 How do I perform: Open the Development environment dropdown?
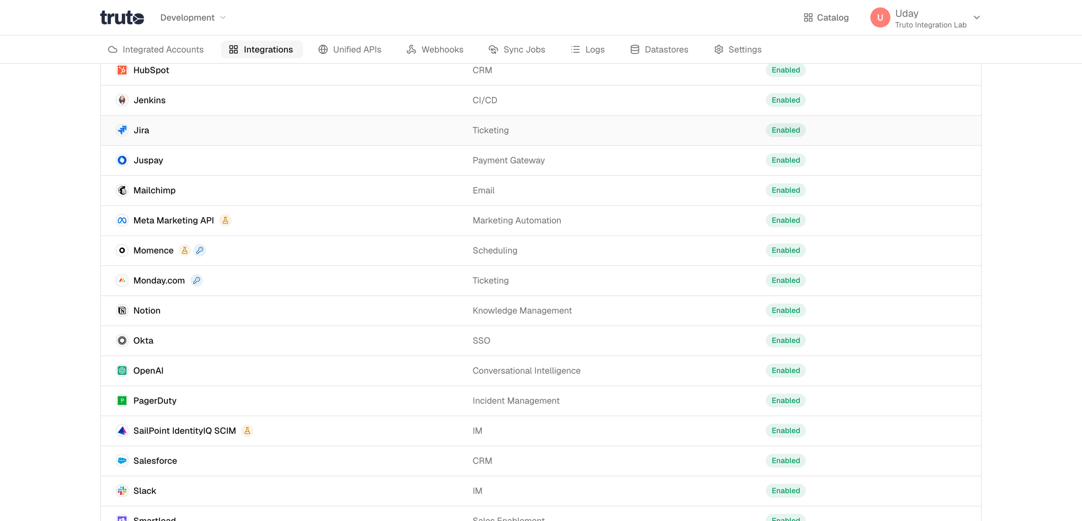[193, 18]
